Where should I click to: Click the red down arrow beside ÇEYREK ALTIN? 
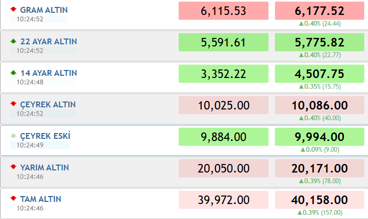[13, 104]
